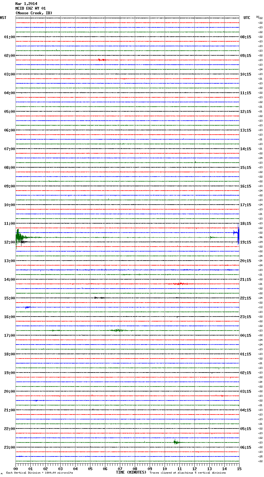This screenshot has height=477, width=264.
Task: Click the "12:15" UTC time label
Action: [246, 112]
